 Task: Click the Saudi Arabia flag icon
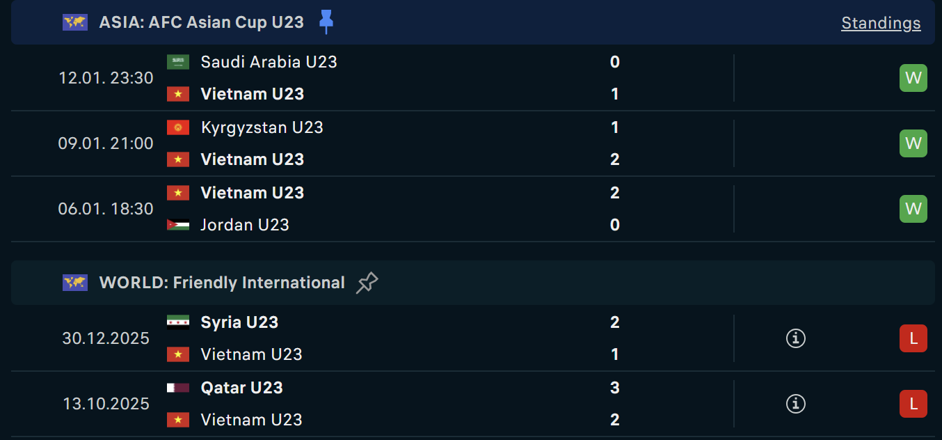coord(178,62)
